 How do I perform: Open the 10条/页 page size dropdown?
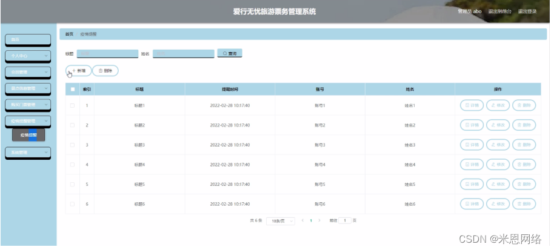[x=281, y=221]
